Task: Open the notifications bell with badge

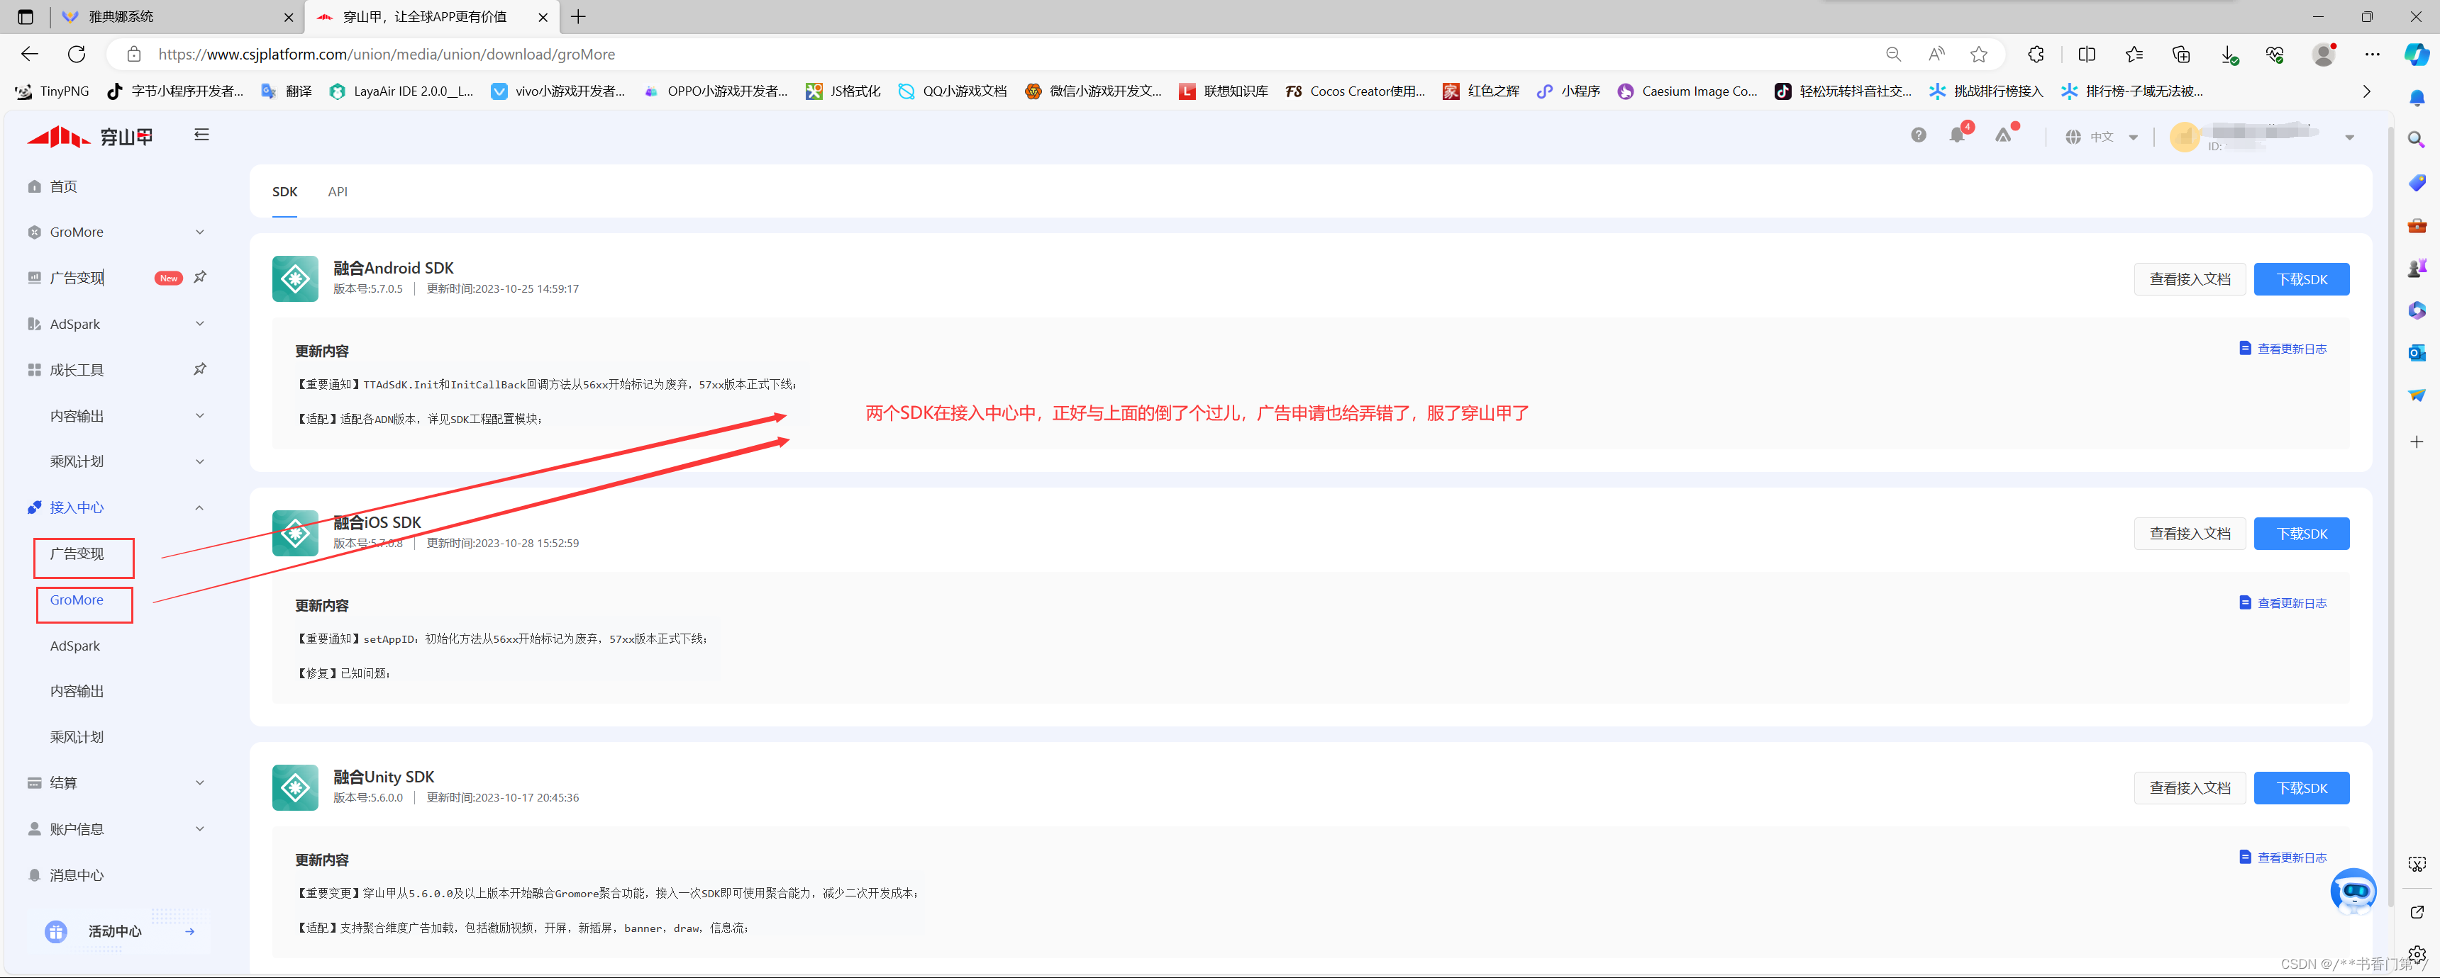Action: [x=1957, y=135]
